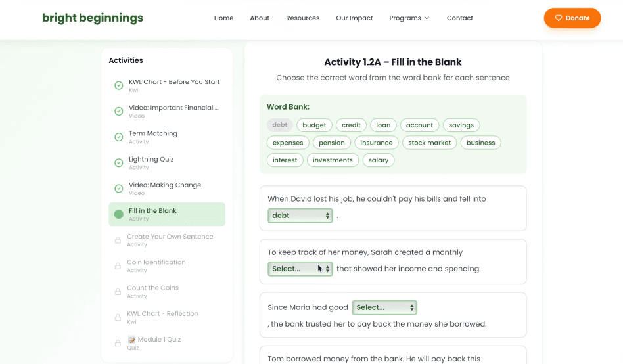Click the checkmark icon next to Lightning Quiz
The height and width of the screenshot is (364, 623).
[119, 162]
